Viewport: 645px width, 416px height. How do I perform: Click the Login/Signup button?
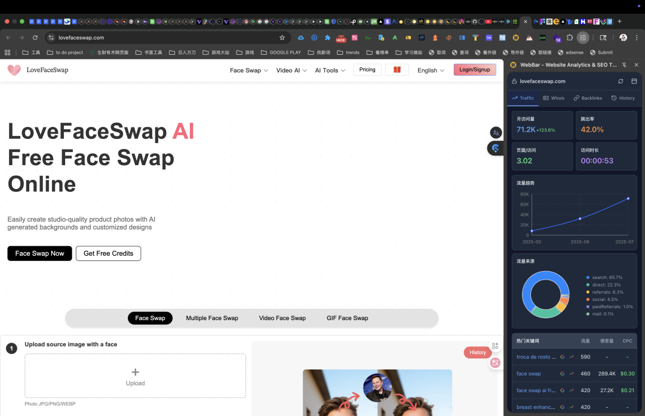475,70
